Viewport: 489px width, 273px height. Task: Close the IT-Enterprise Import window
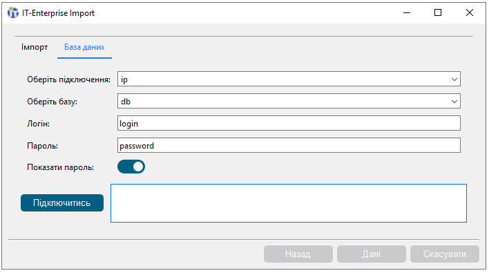pyautogui.click(x=470, y=13)
